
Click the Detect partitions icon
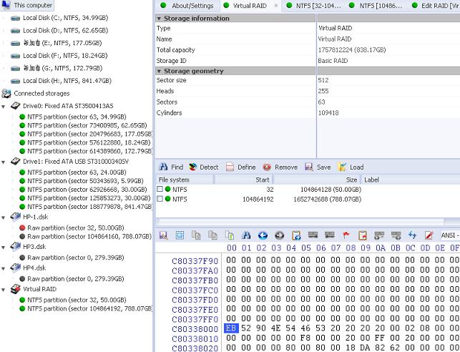click(192, 167)
